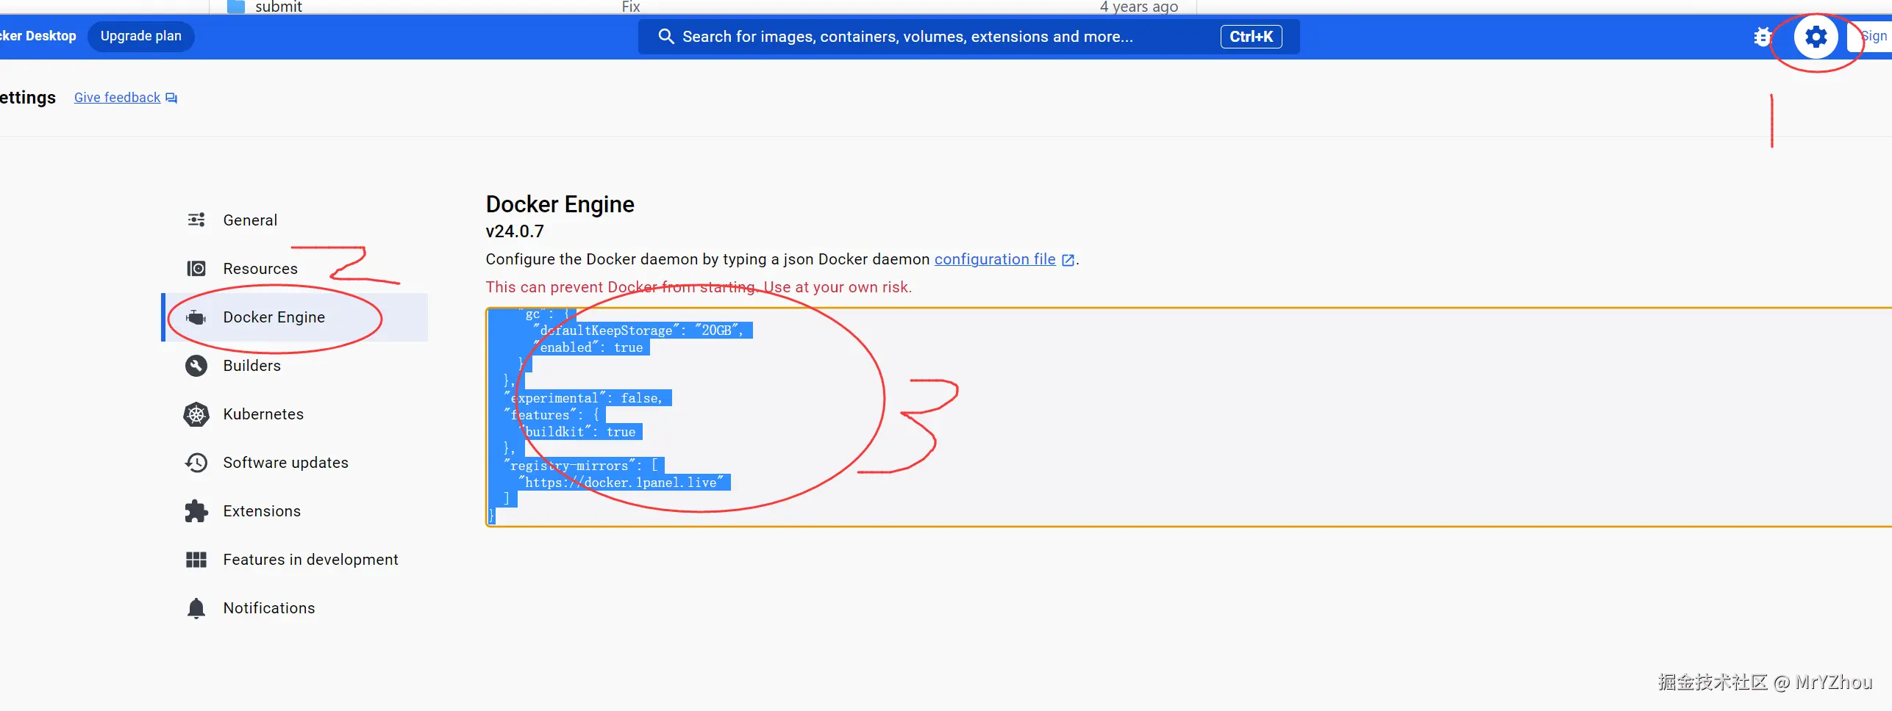
Task: Click the Docker Engine heading
Action: (560, 204)
